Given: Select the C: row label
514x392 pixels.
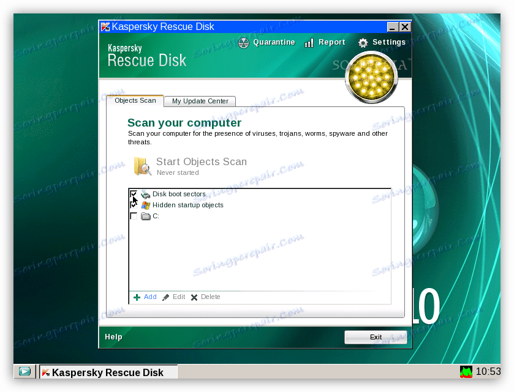Looking at the screenshot, I should [x=156, y=216].
